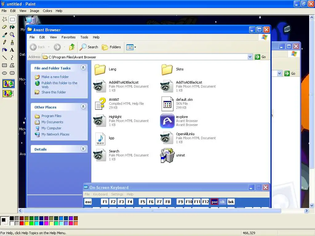Image resolution: width=315 pixels, height=236 pixels.
Task: Select the Magnifier tool
Action: 12,35
